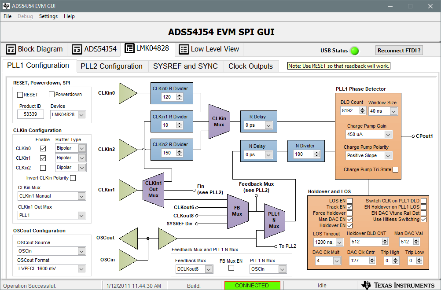The height and width of the screenshot is (290, 441).
Task: Increase the DLD Count value
Action: coord(363,109)
